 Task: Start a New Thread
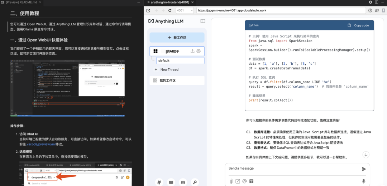click(167, 69)
